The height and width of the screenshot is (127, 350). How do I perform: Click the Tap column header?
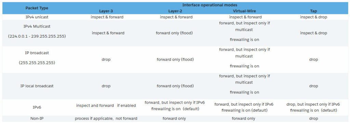click(x=313, y=11)
